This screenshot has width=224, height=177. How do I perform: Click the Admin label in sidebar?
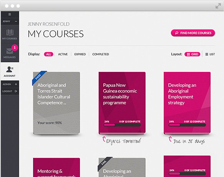pyautogui.click(x=7, y=84)
